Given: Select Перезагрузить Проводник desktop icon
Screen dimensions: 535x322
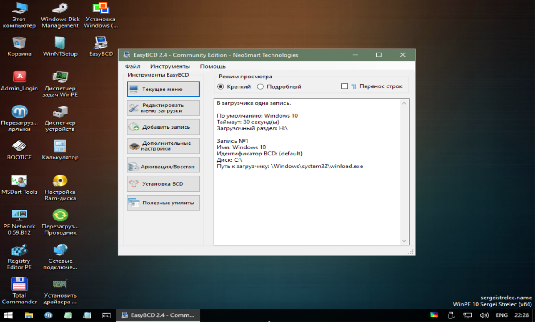Looking at the screenshot, I should tap(60, 222).
